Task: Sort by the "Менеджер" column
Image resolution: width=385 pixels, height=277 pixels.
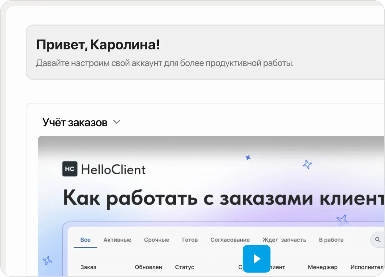Action: [323, 267]
